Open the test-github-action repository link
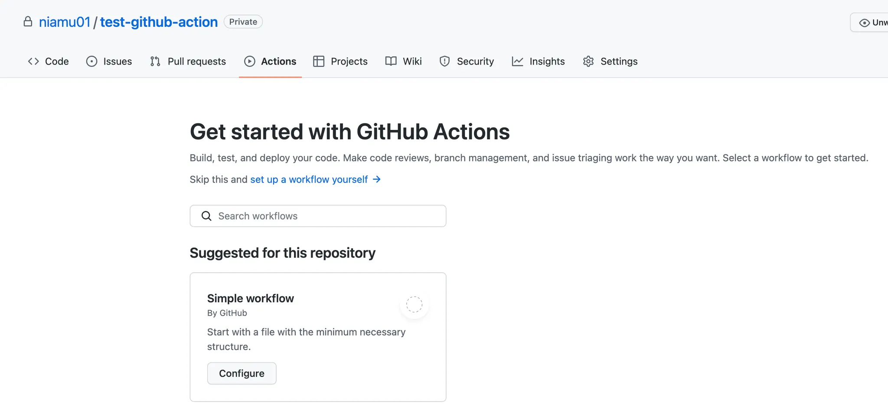The image size is (888, 420). [159, 22]
